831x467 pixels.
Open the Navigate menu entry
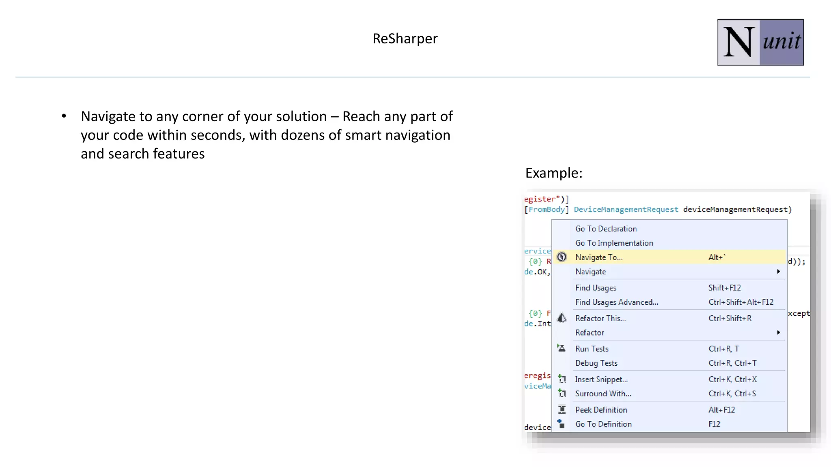669,272
